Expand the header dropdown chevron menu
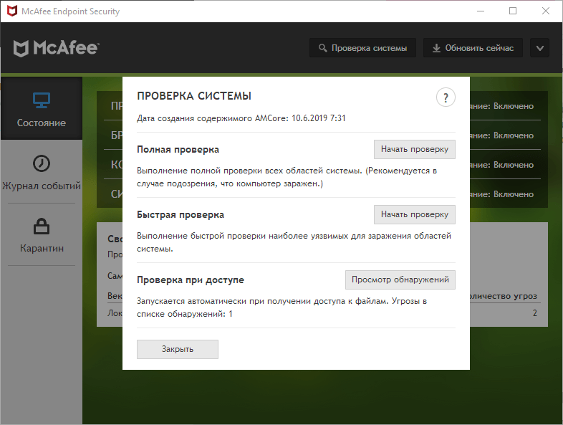Image resolution: width=563 pixels, height=425 pixels. click(539, 48)
